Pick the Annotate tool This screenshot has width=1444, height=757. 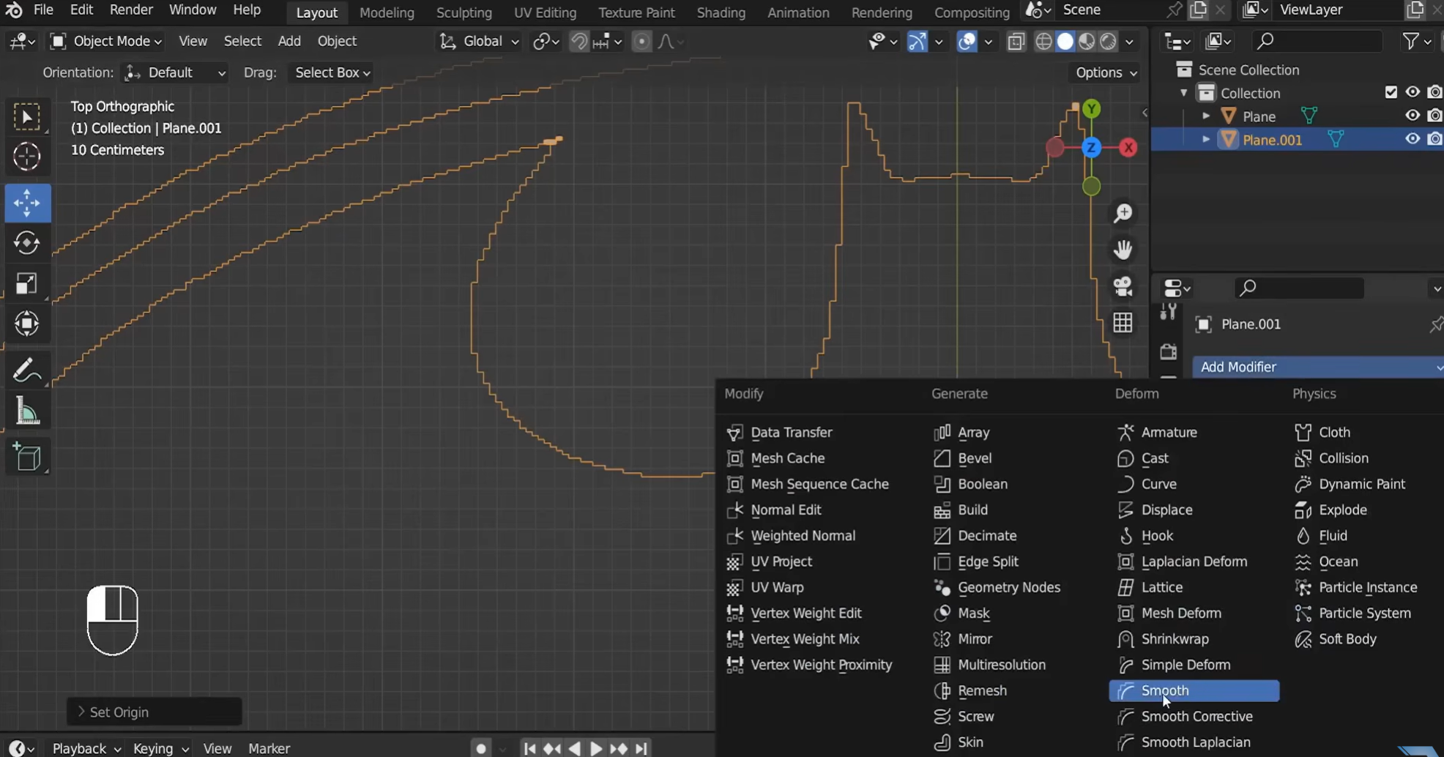click(27, 370)
